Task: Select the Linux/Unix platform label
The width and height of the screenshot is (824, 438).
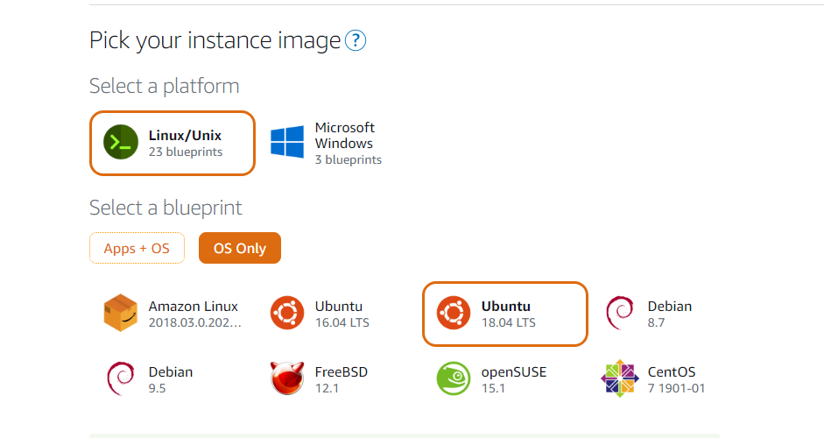Action: pyautogui.click(x=185, y=136)
